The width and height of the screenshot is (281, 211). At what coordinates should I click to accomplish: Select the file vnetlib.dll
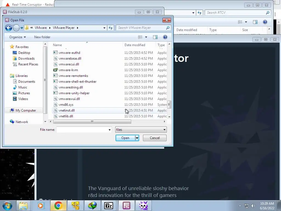tap(66, 116)
